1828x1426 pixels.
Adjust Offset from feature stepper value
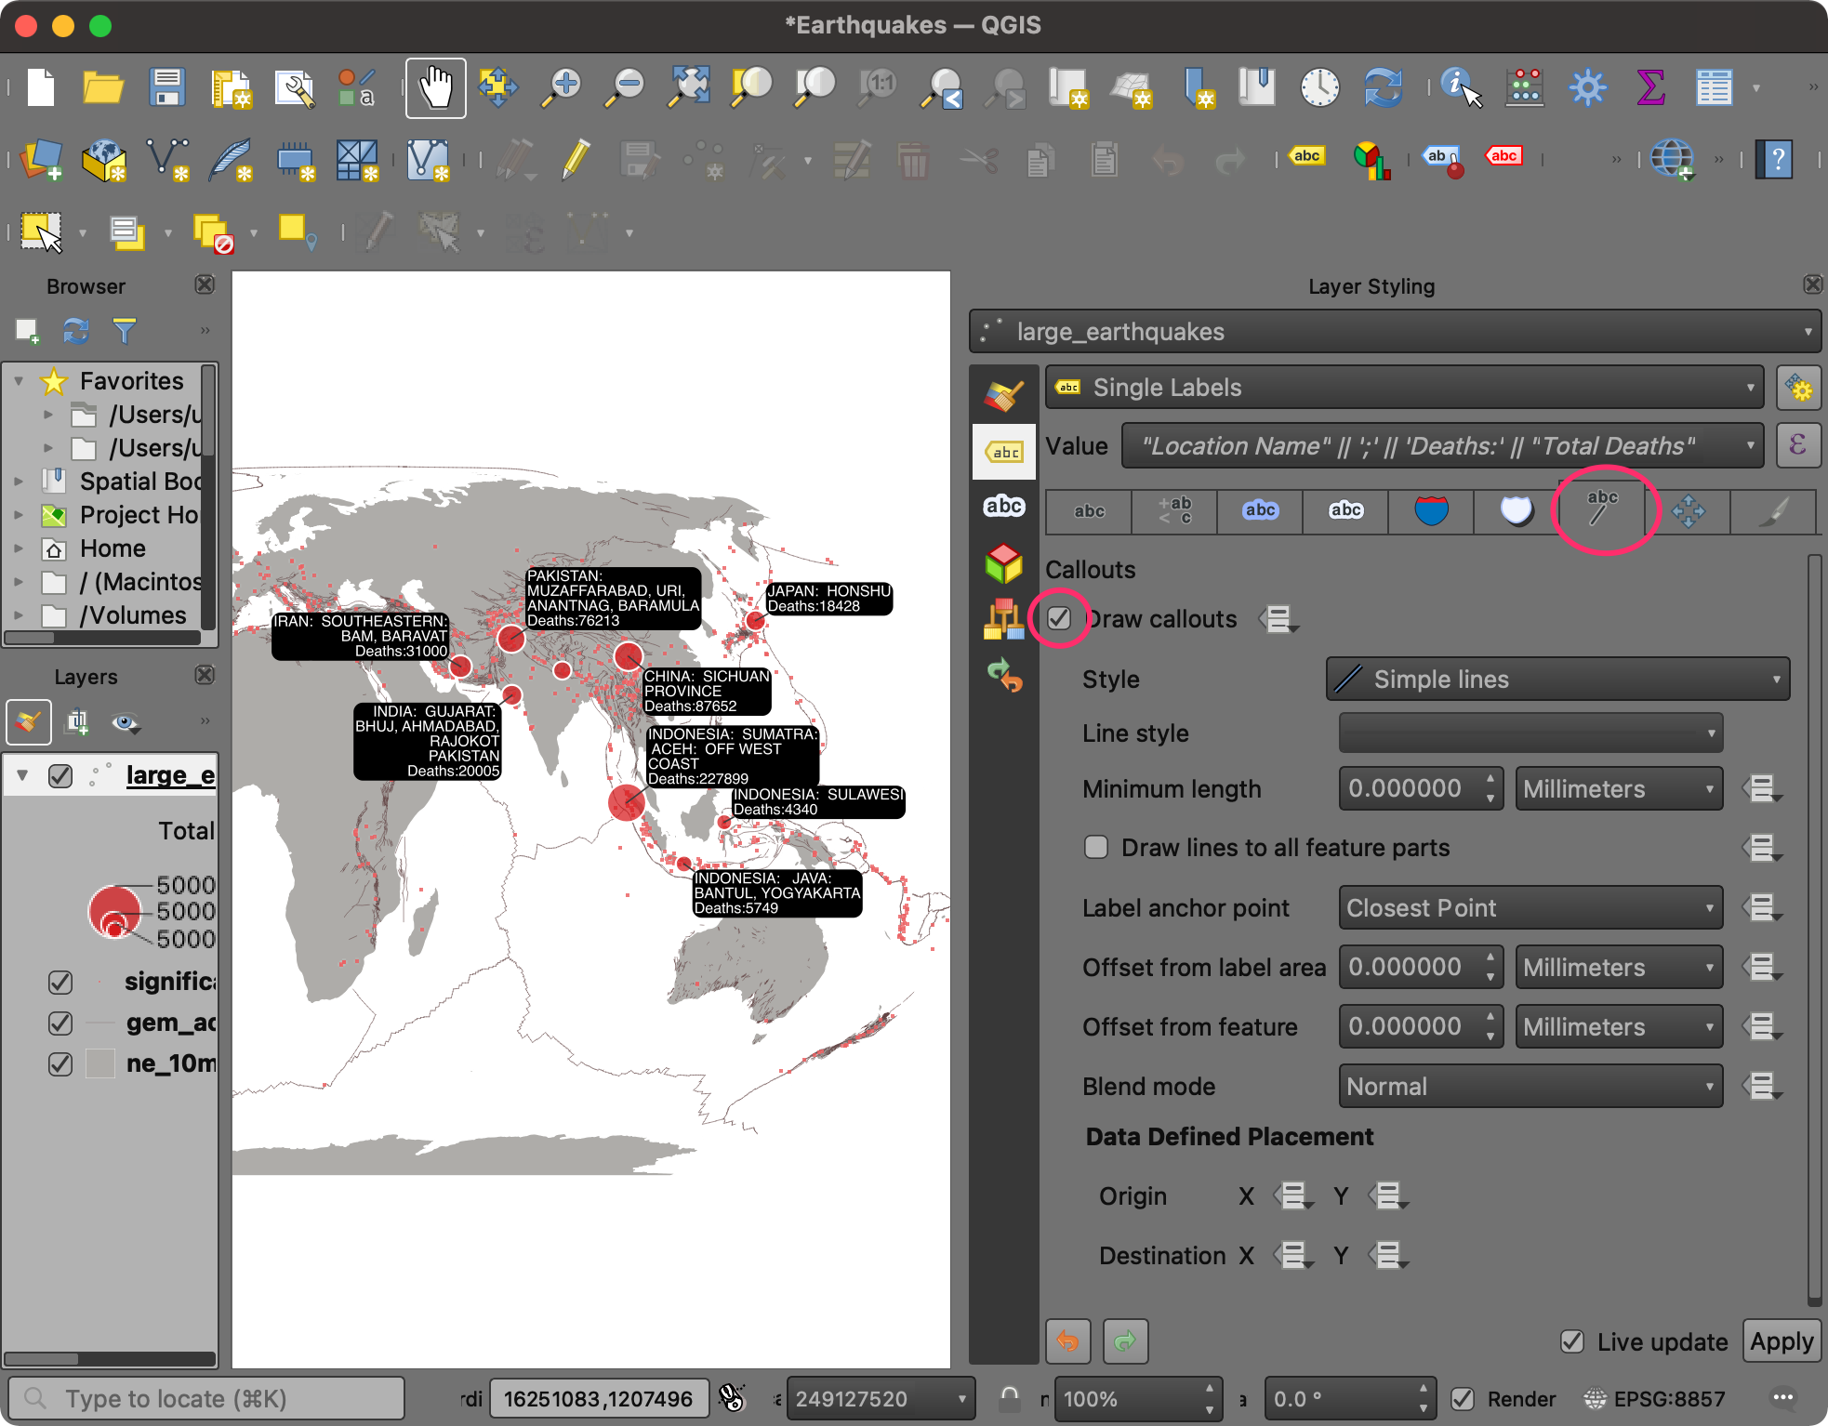pyautogui.click(x=1492, y=1027)
